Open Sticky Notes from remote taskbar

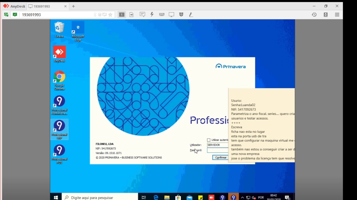(200, 197)
